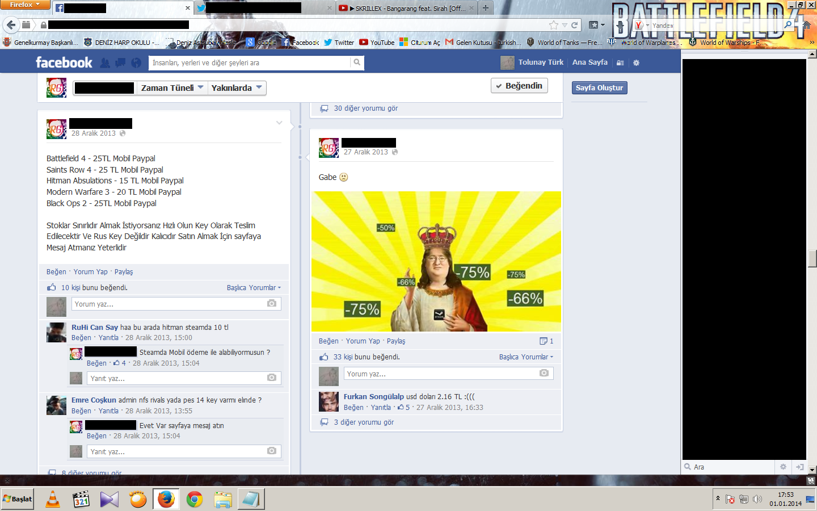This screenshot has height=511, width=817.
Task: Open Google Chrome from the taskbar
Action: coord(195,499)
